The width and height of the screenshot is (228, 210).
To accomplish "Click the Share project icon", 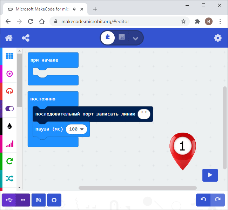I will (26, 38).
